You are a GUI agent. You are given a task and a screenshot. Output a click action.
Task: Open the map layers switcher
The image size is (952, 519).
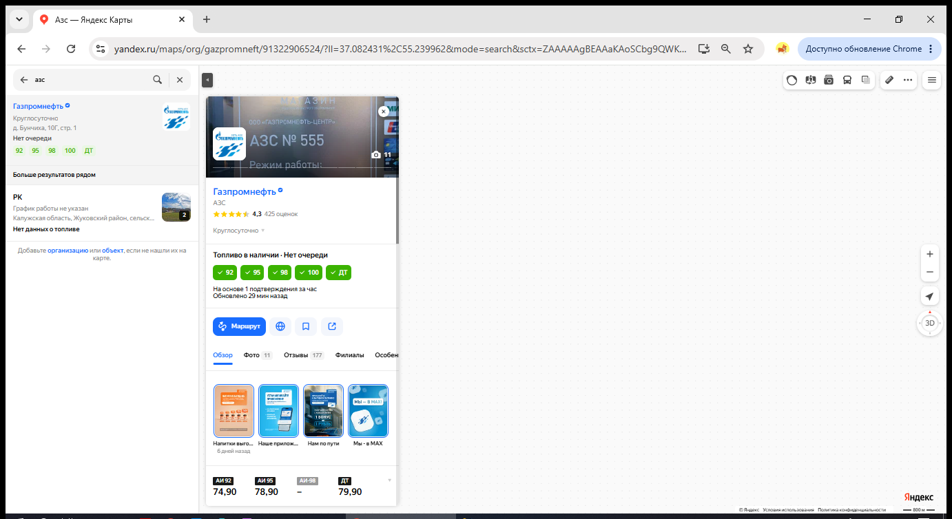(x=866, y=80)
